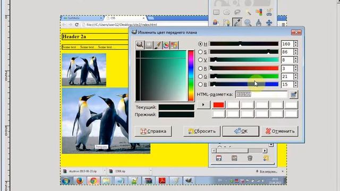The height and width of the screenshot is (191, 340).
Task: Select the Ellipse Select tool in toolbox
Action: tap(227, 12)
